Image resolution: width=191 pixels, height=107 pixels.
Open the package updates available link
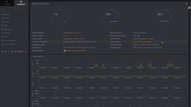(x=76, y=51)
